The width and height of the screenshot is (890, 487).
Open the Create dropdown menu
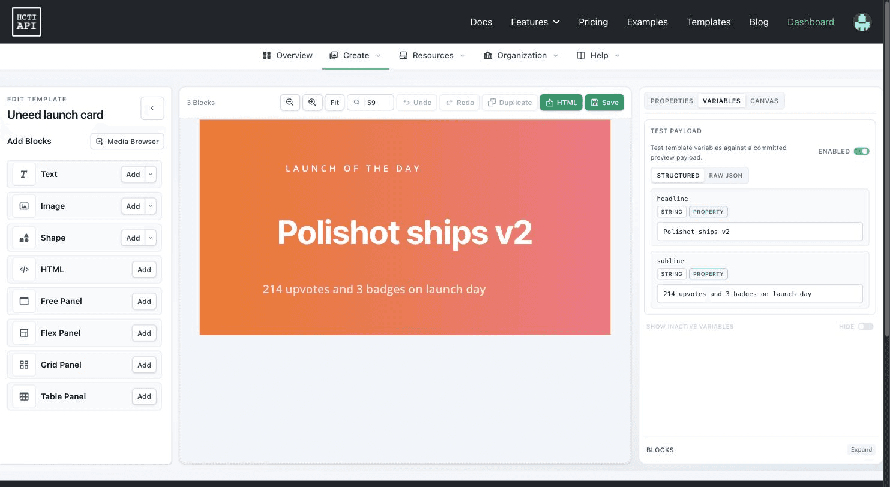click(x=355, y=55)
